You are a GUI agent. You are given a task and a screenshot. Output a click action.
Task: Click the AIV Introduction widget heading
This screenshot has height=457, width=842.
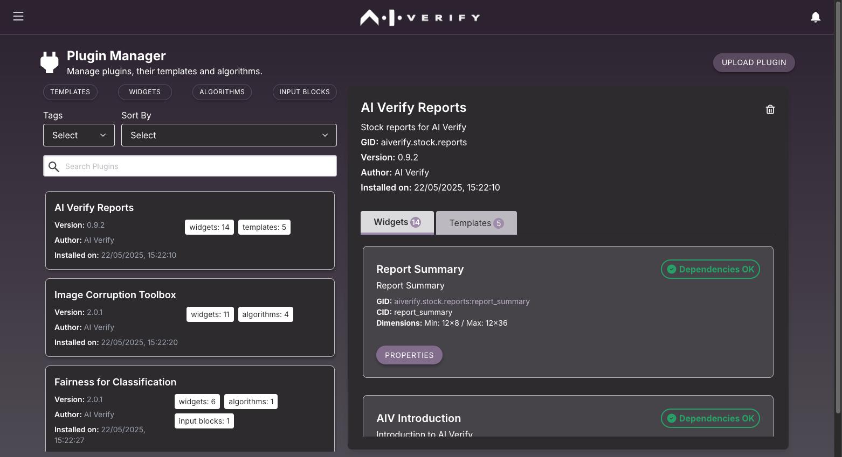(x=419, y=418)
